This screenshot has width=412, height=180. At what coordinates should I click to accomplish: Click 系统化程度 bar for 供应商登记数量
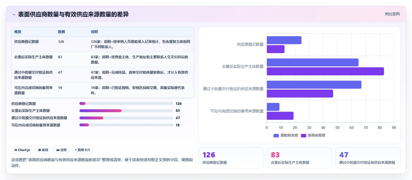click(x=276, y=49)
